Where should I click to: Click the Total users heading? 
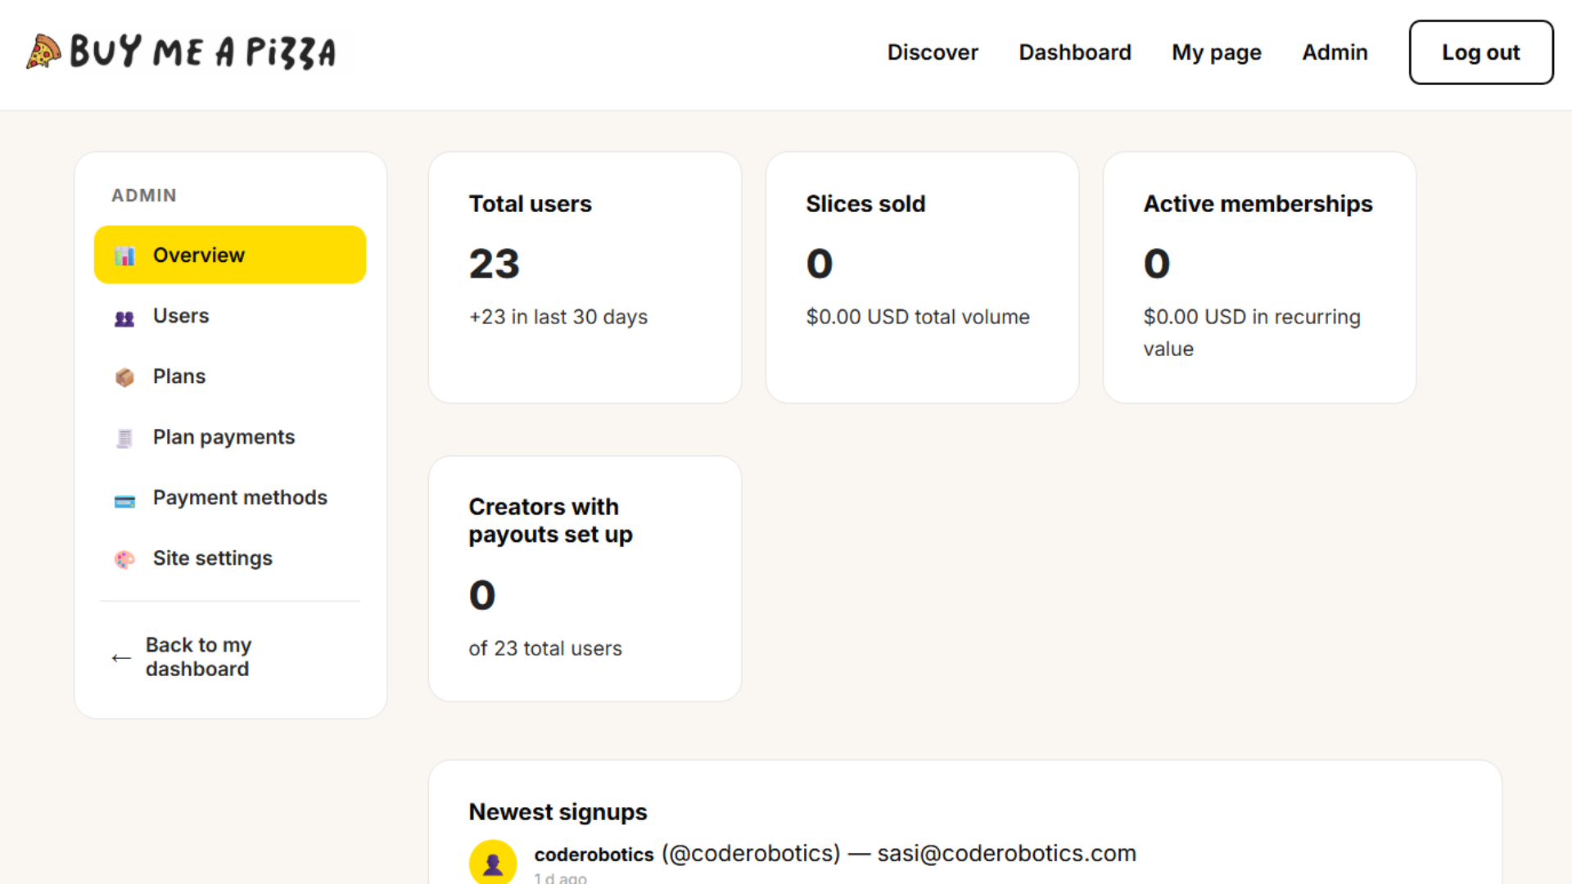(530, 204)
